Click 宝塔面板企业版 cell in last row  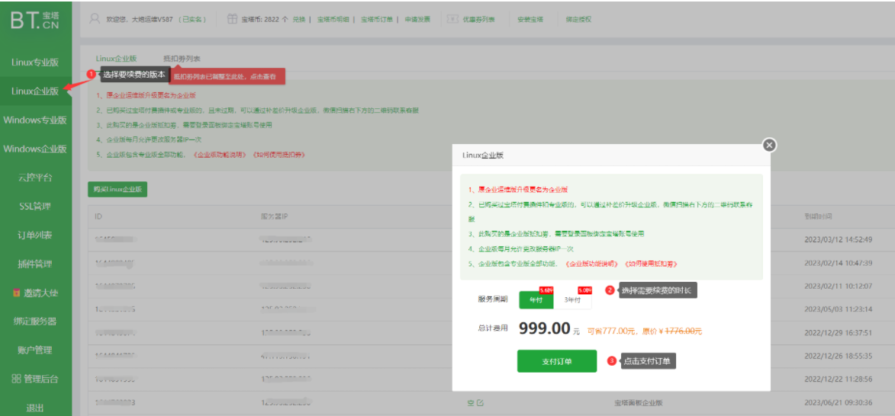click(638, 403)
